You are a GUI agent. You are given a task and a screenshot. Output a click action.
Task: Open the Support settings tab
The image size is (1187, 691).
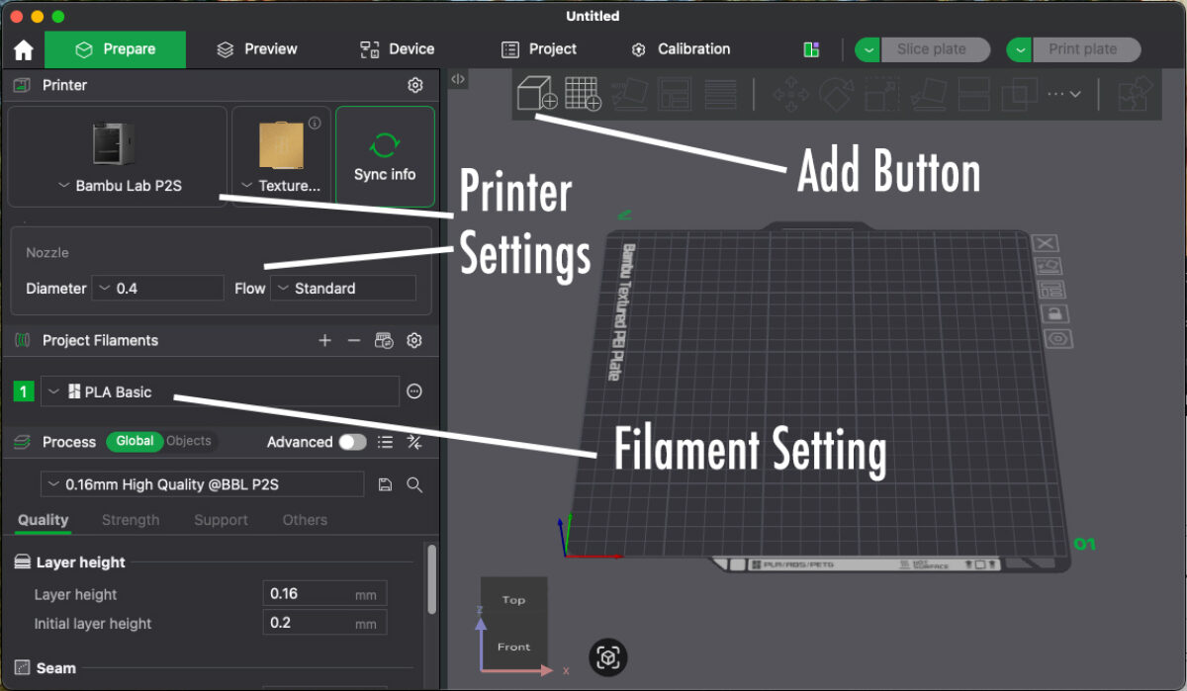click(221, 520)
